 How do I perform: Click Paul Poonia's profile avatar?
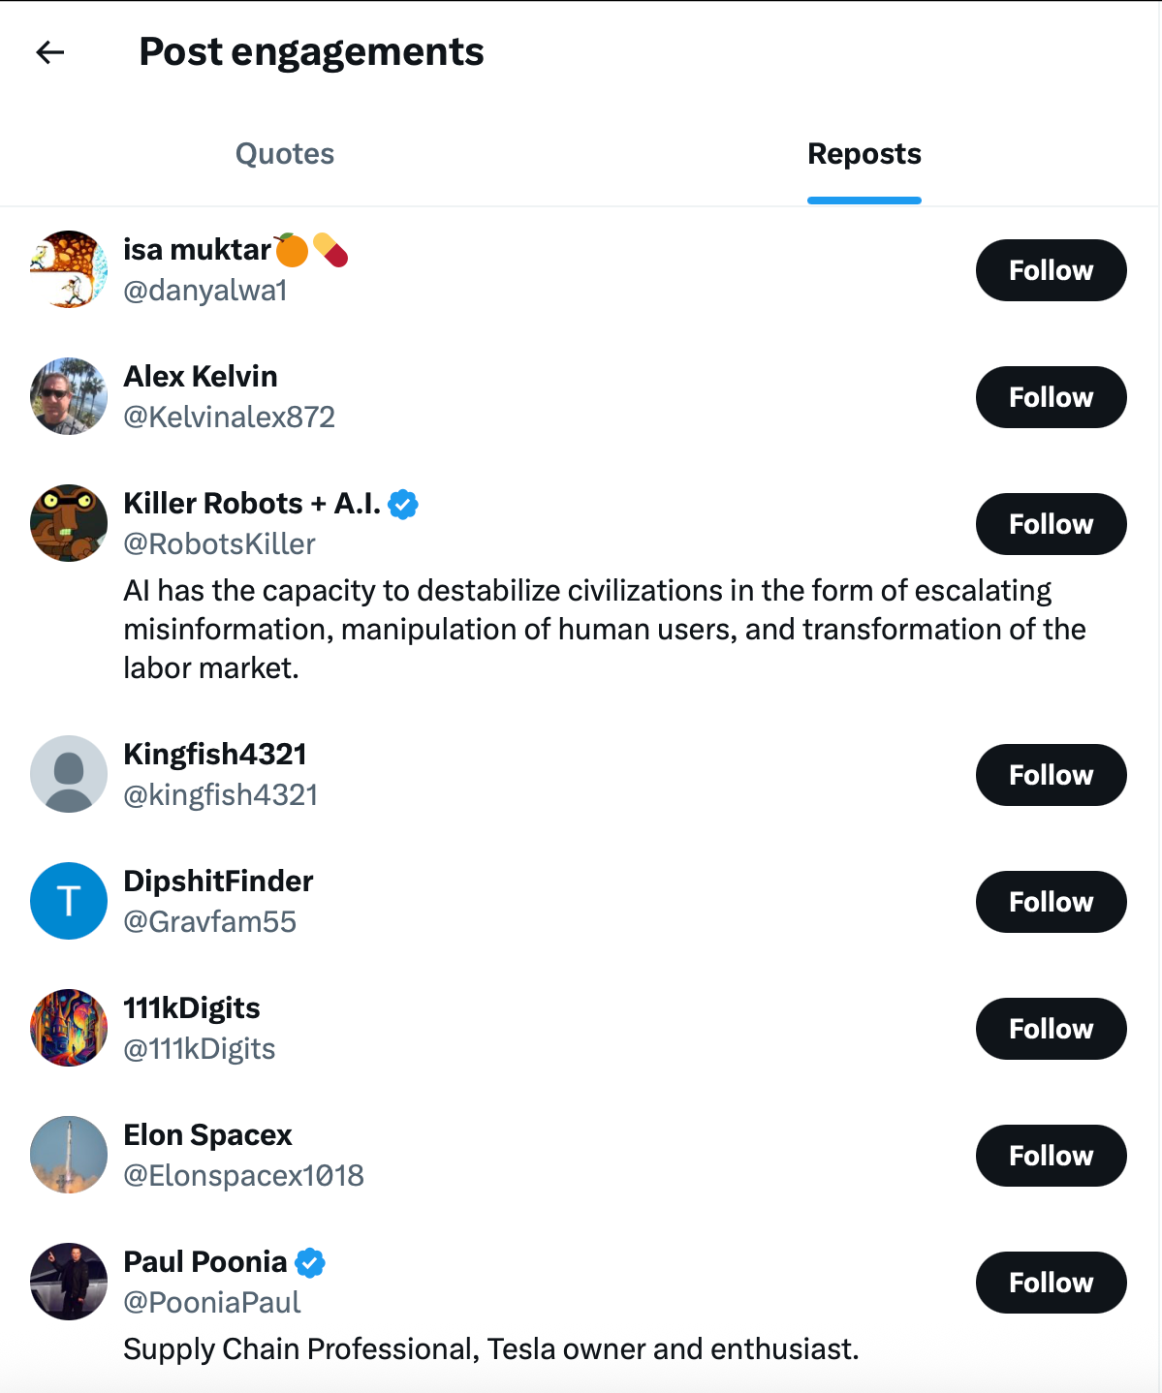pyautogui.click(x=69, y=1282)
